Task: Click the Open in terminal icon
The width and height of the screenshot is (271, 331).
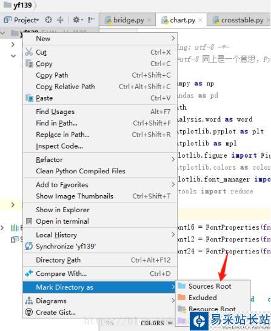Action: 29,221
